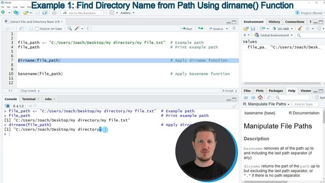Click the environment search field
325x183 pixels.
(311, 36)
